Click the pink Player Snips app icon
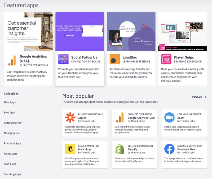The width and height of the screenshot is (212, 179). 166,59
